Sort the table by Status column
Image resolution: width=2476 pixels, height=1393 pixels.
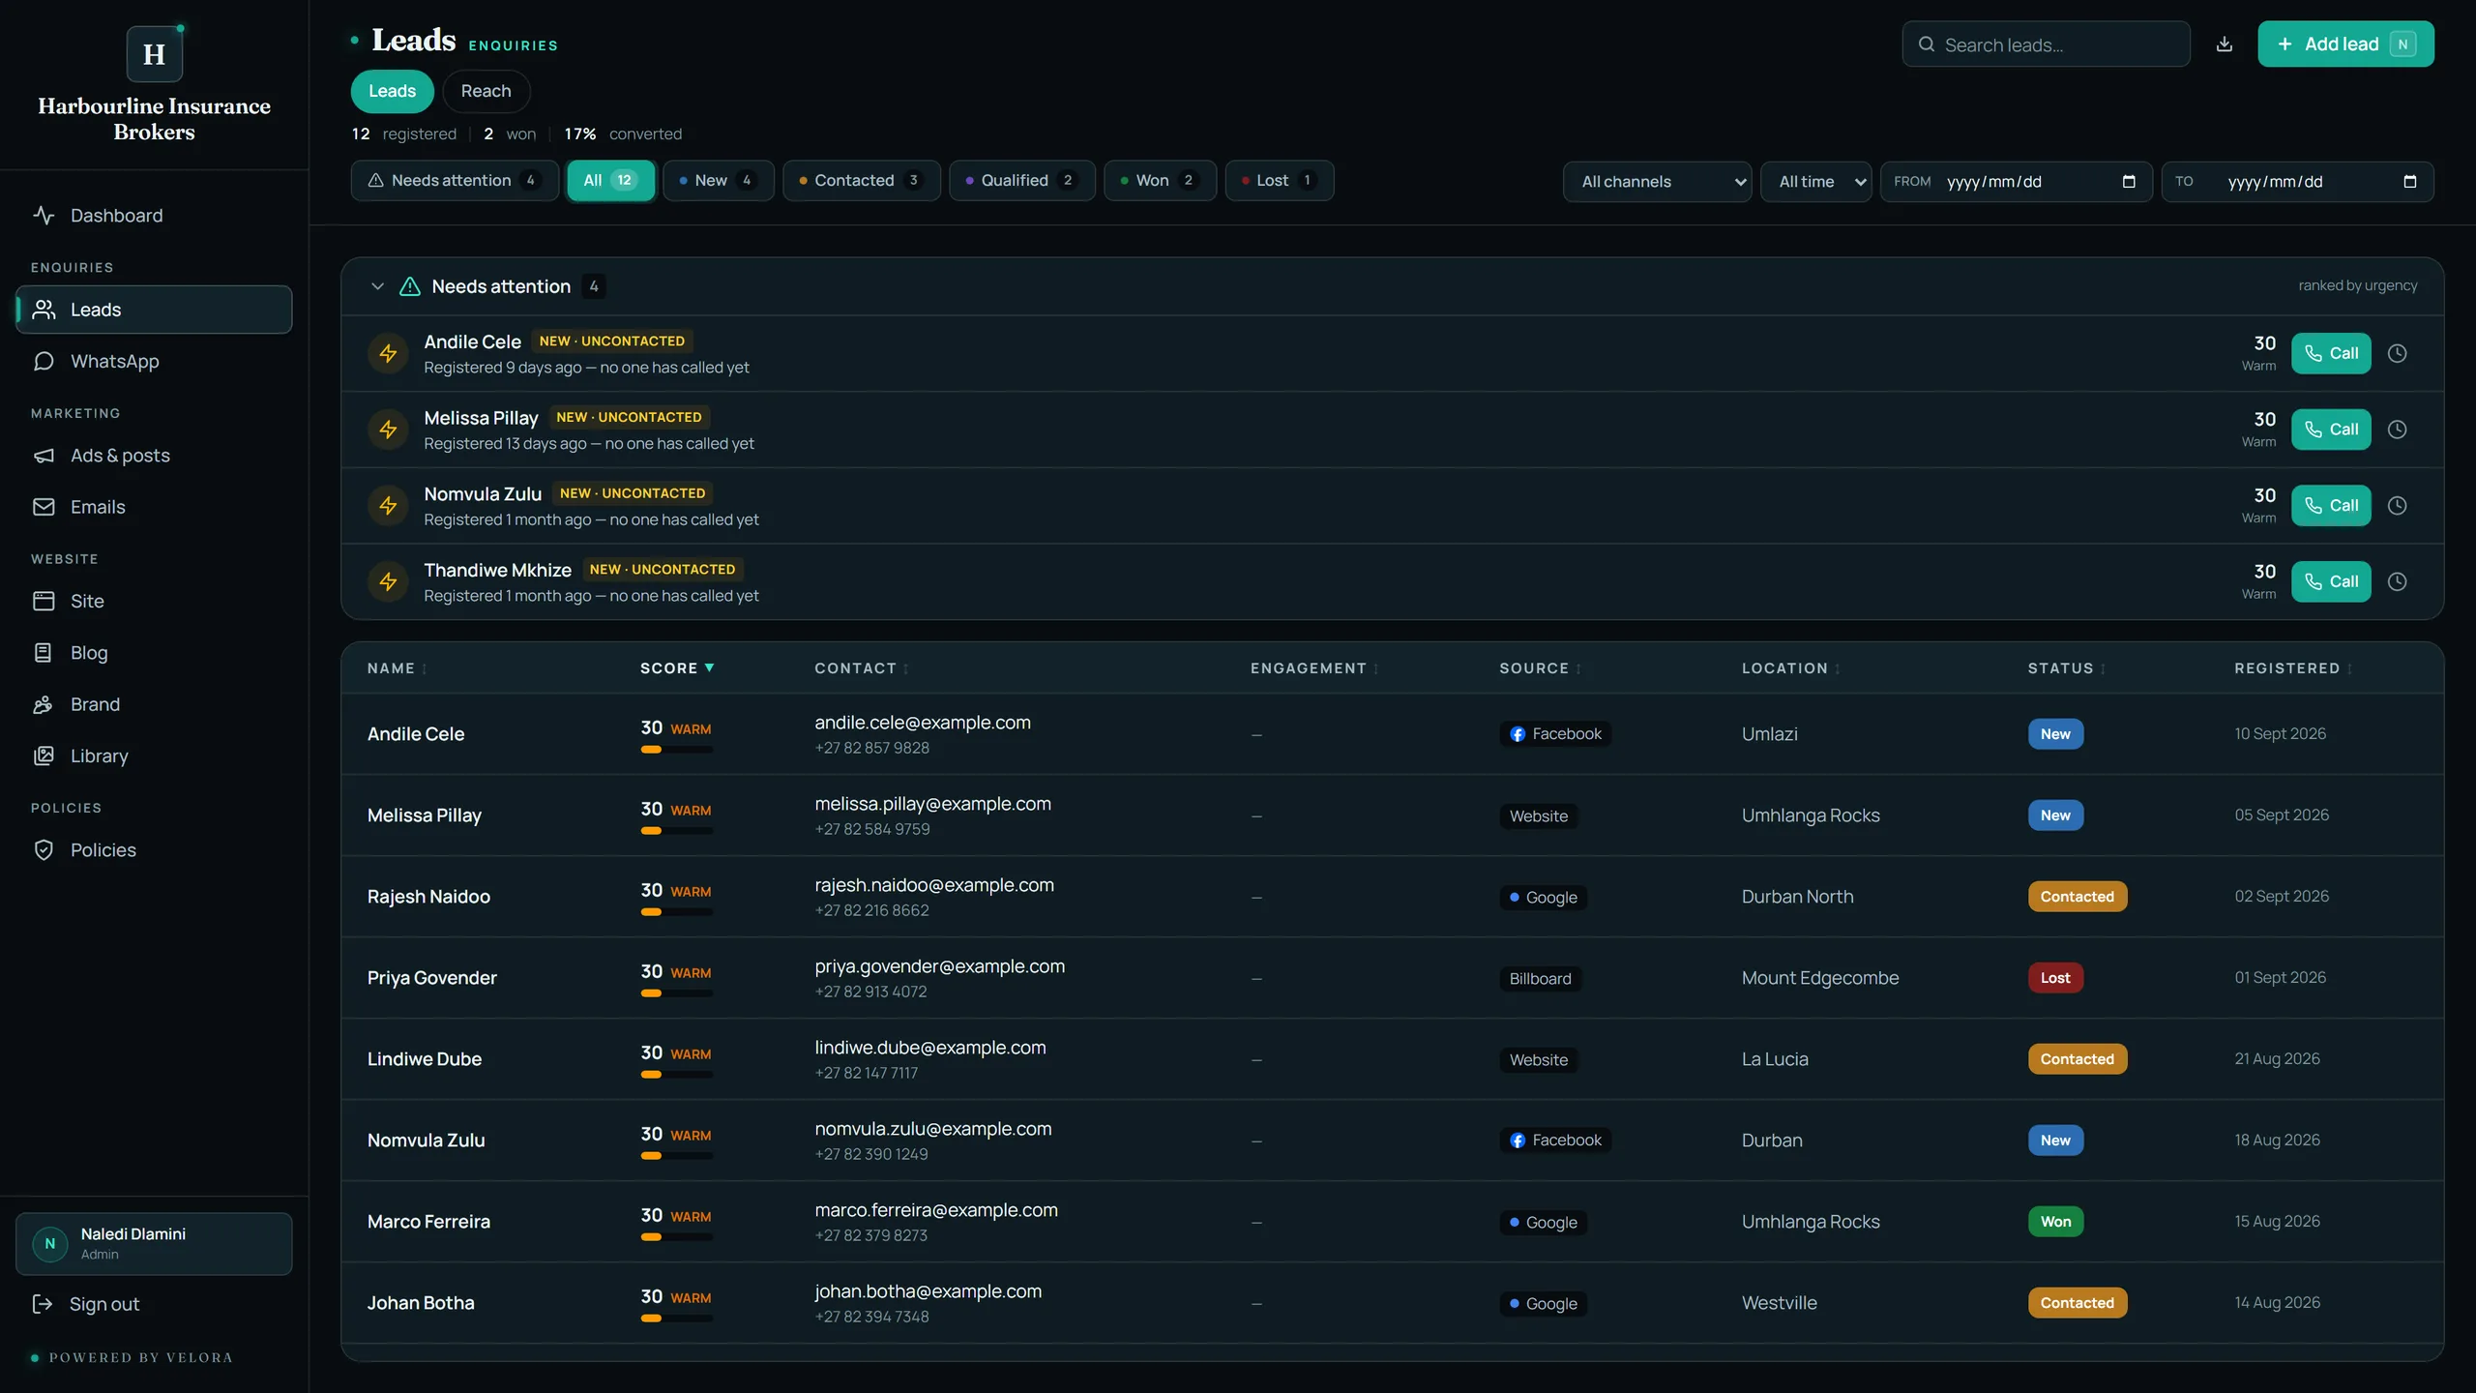pos(2066,668)
